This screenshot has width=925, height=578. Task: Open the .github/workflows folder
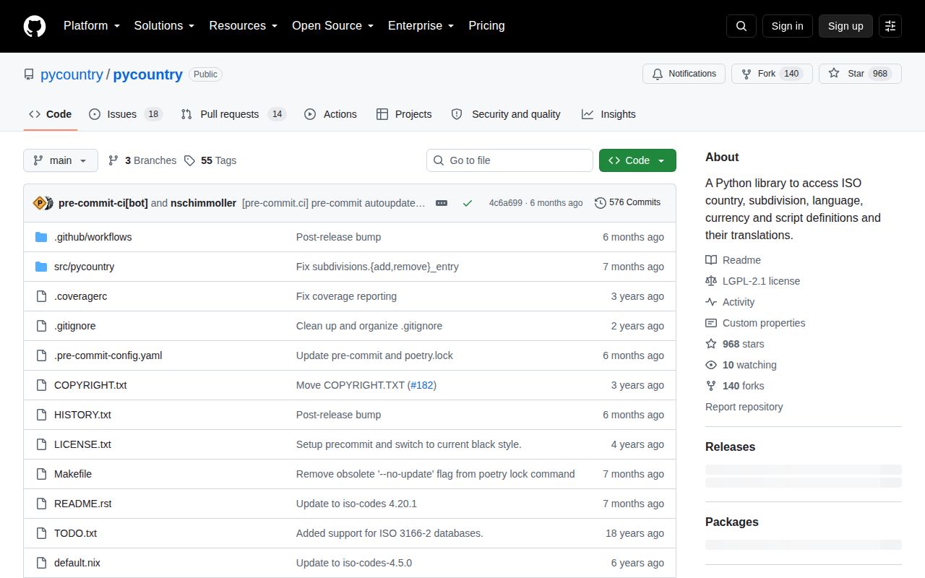[92, 237]
